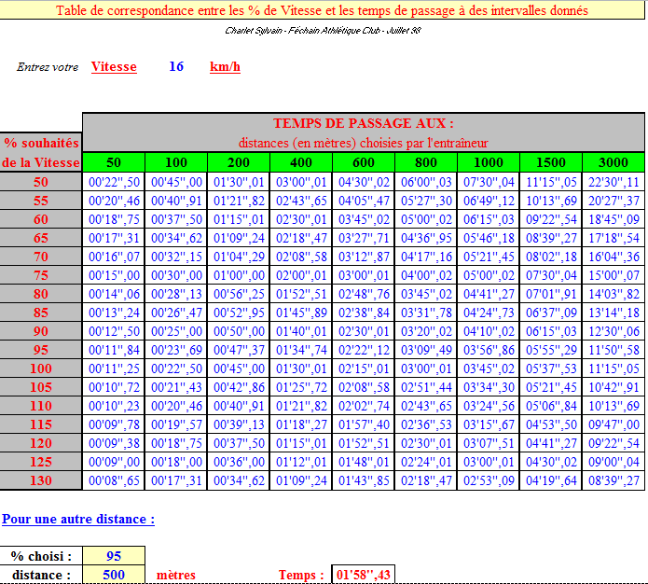Click the 75 percent row header

coord(41,275)
